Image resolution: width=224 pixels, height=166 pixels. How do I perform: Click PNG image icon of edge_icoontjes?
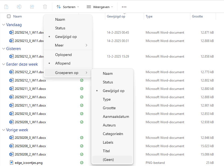pos(11,163)
